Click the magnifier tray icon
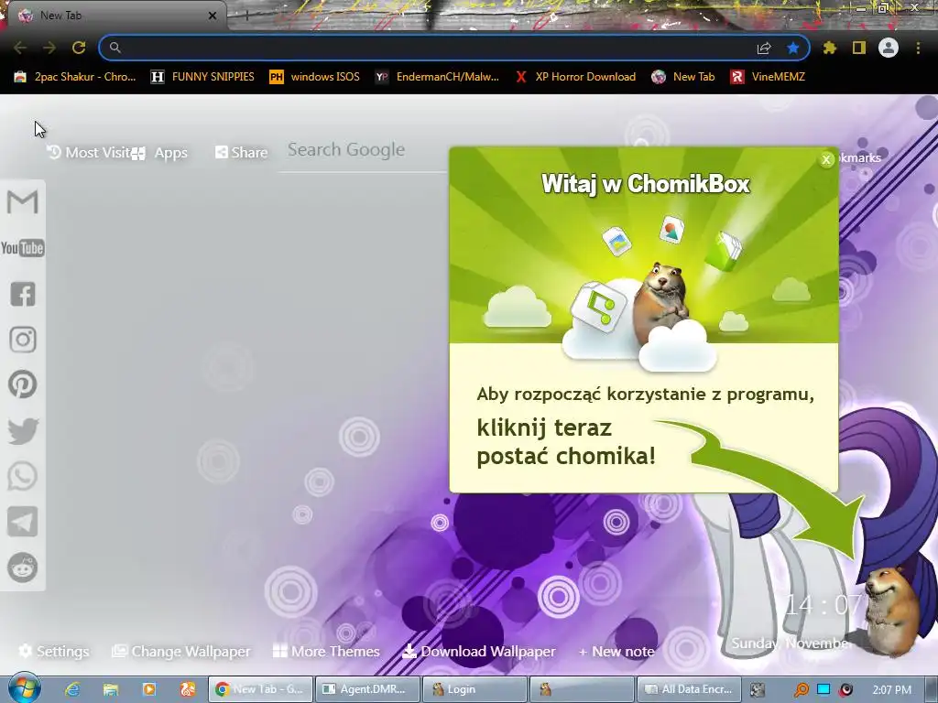938x703 pixels. click(801, 690)
